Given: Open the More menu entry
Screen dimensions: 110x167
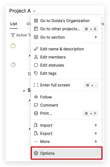Looking at the screenshot, I should pos(66,142).
